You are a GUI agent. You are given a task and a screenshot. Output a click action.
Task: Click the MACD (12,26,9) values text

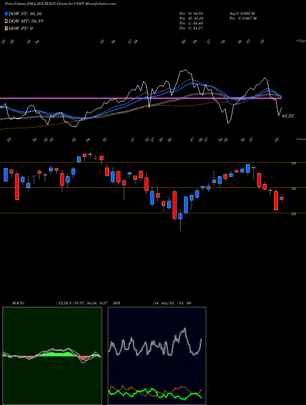83,303
